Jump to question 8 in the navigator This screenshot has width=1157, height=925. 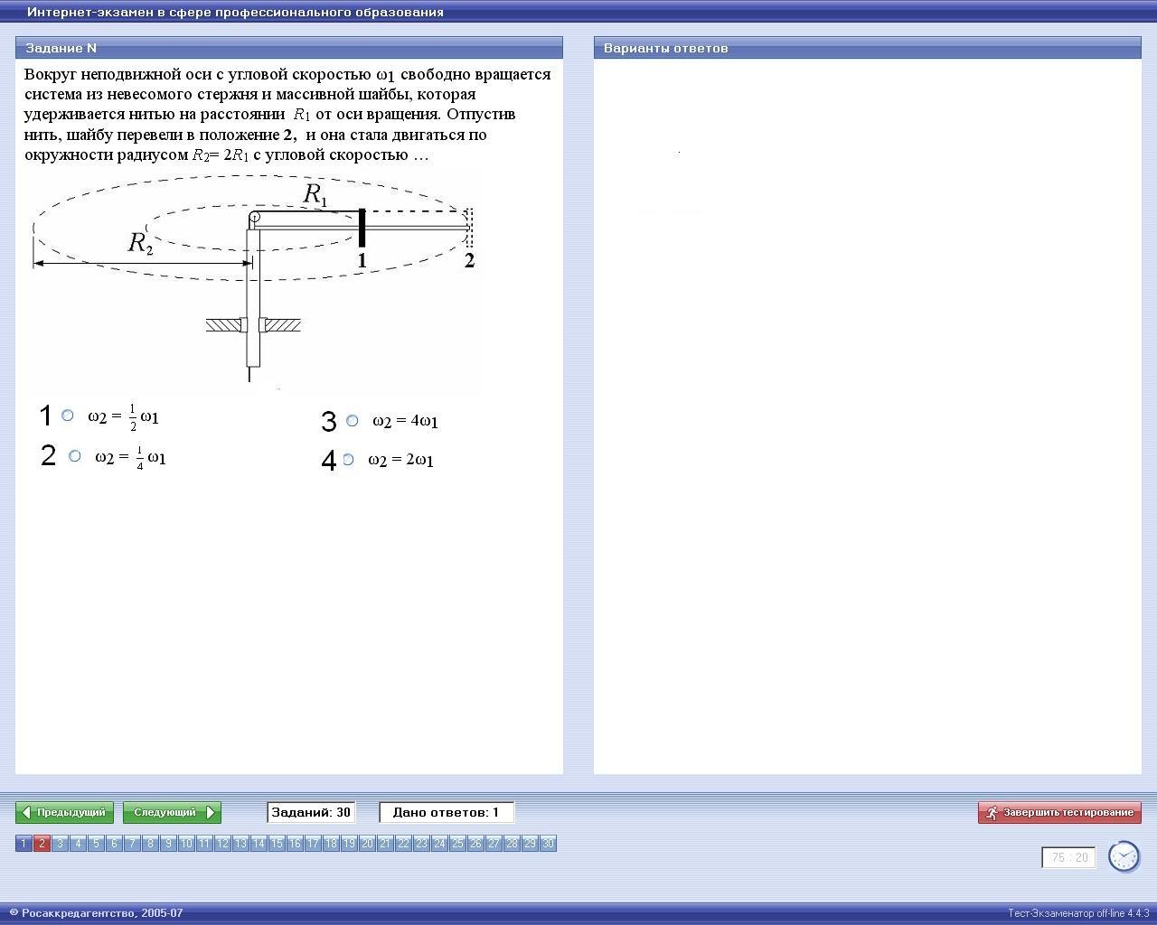coord(150,844)
